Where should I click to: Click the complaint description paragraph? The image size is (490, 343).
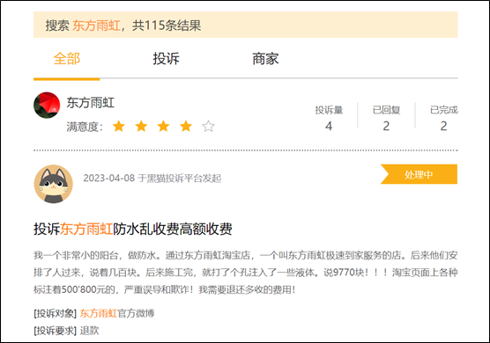click(x=246, y=273)
